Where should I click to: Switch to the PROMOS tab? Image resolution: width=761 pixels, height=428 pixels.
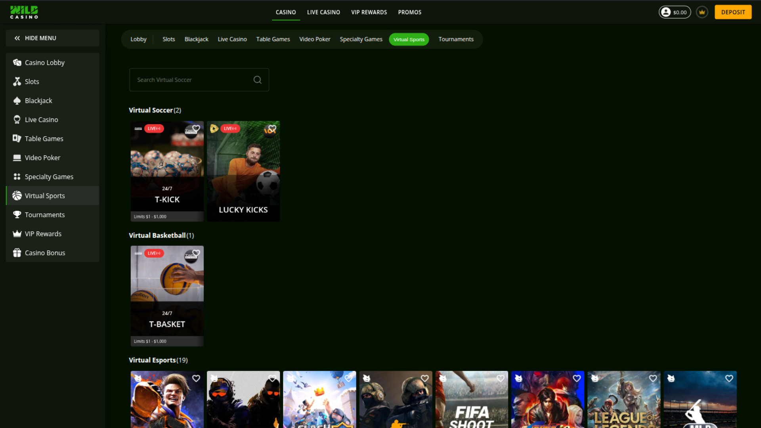pyautogui.click(x=409, y=12)
